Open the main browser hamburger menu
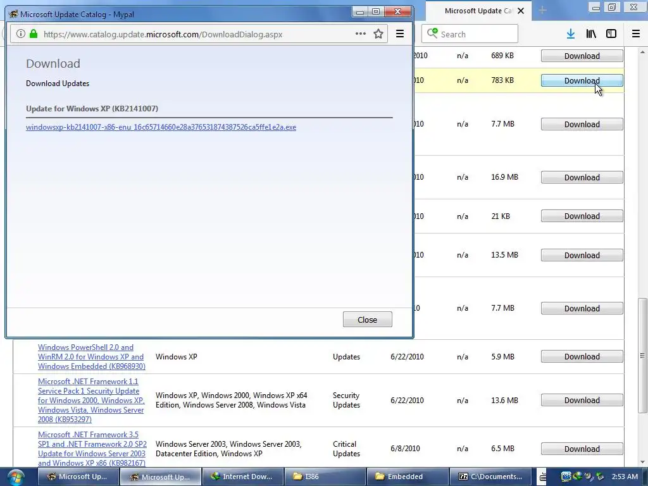 coord(635,34)
